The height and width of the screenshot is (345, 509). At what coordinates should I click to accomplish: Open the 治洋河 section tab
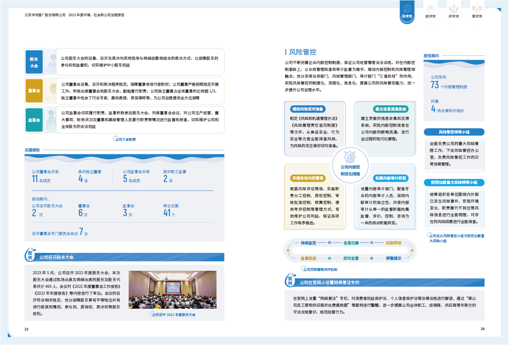point(407,11)
